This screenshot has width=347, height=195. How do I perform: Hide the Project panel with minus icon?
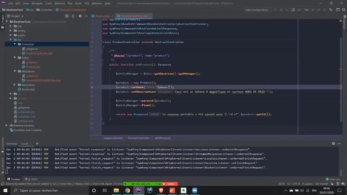coord(86,16)
